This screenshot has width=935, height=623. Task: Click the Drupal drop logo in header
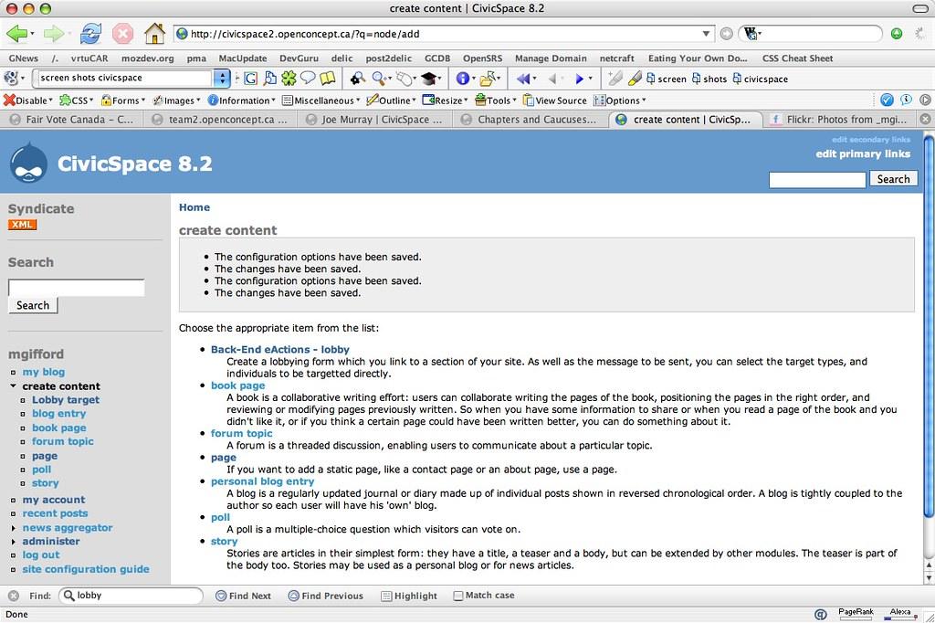pos(28,163)
